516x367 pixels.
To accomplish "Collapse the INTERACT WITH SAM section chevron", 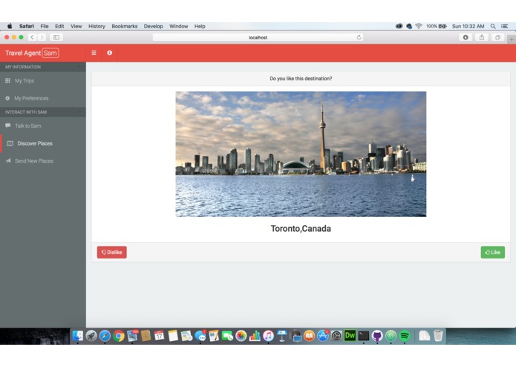I will pos(79,112).
